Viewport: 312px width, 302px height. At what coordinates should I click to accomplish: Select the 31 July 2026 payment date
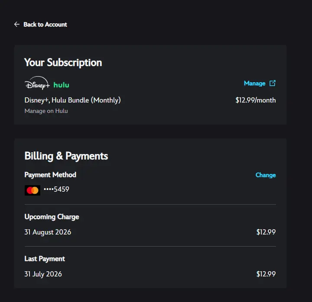pos(43,274)
